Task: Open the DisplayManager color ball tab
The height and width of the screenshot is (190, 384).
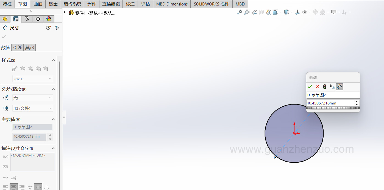Action: [x=49, y=19]
